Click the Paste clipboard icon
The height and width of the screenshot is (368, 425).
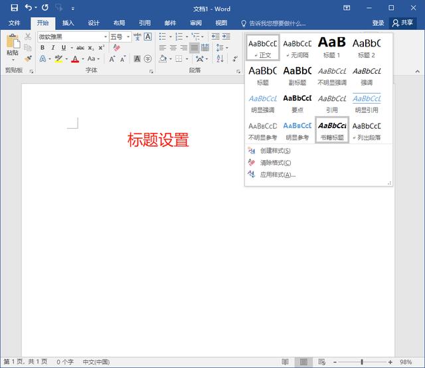13,41
